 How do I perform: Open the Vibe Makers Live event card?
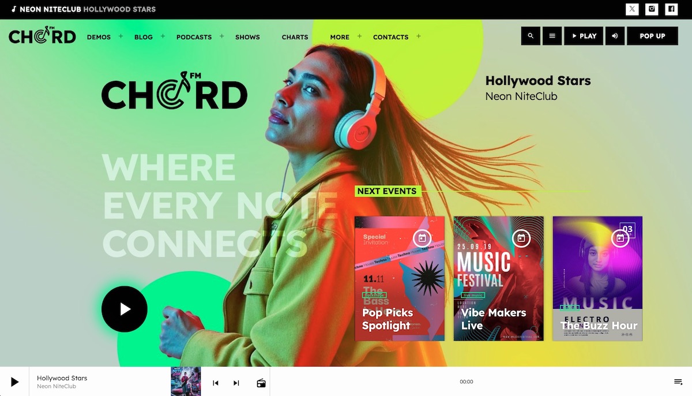tap(498, 278)
